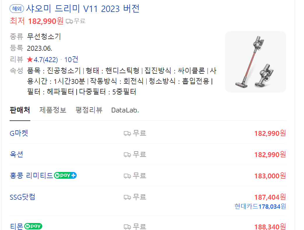Viewport: 304px width, 230px height.
Task: Open the SSG닷컴 seller link
Action: click(x=22, y=197)
